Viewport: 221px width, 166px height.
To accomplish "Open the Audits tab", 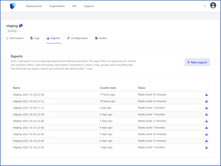I will pos(101,38).
